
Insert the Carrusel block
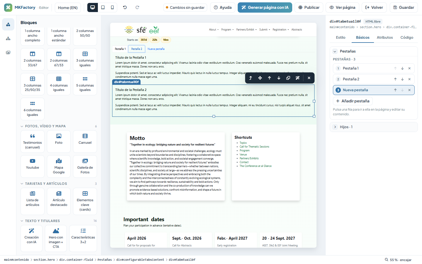click(x=85, y=141)
